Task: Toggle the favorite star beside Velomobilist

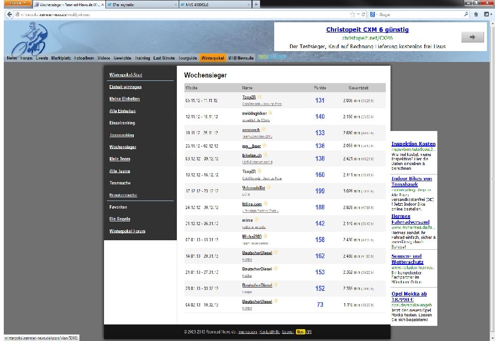Action: pyautogui.click(x=269, y=187)
